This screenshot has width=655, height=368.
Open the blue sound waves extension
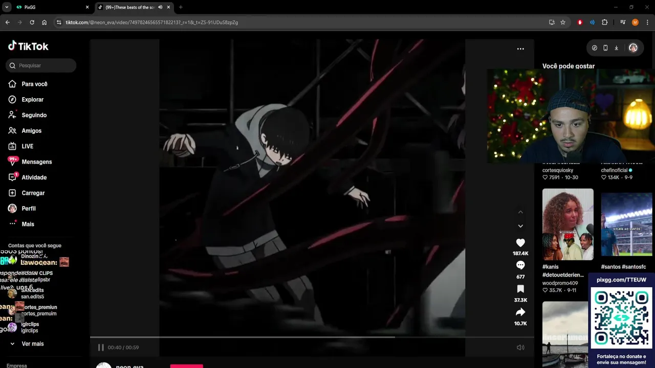tap(592, 22)
